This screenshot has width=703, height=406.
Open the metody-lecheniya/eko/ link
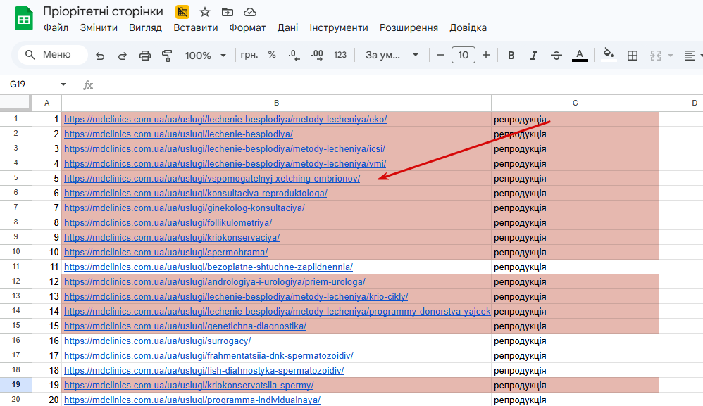[225, 119]
